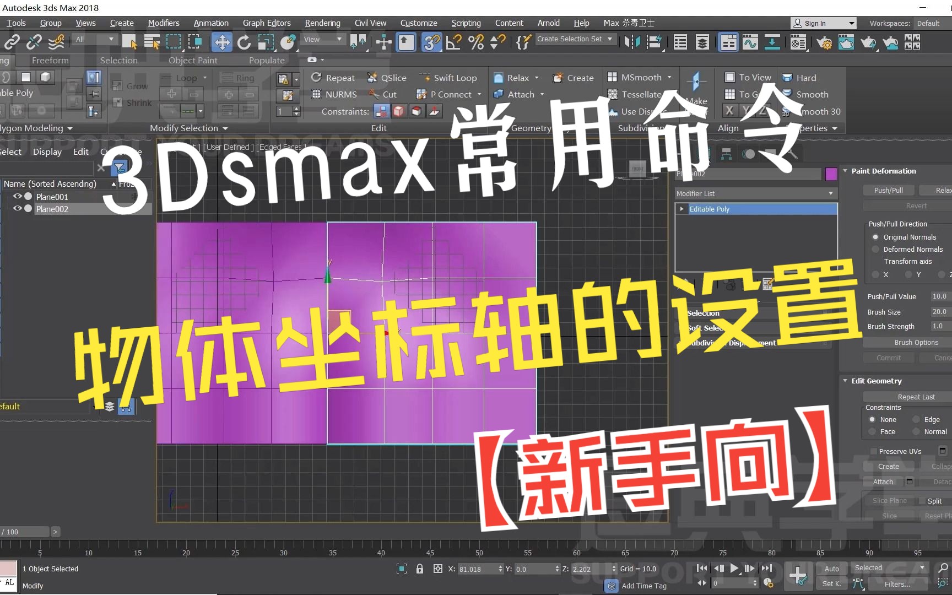Click the object color swatch
This screenshot has height=595, width=952.
coord(831,174)
